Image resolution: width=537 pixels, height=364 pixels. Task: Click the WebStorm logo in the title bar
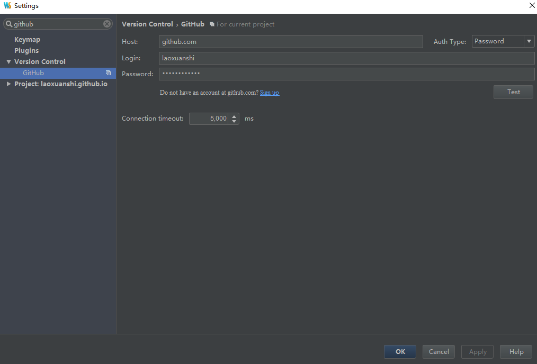tap(7, 5)
